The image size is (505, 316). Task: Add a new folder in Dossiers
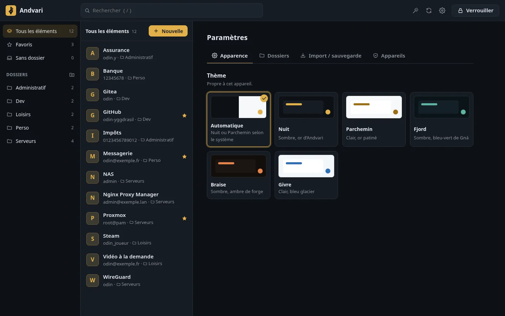pos(72,75)
